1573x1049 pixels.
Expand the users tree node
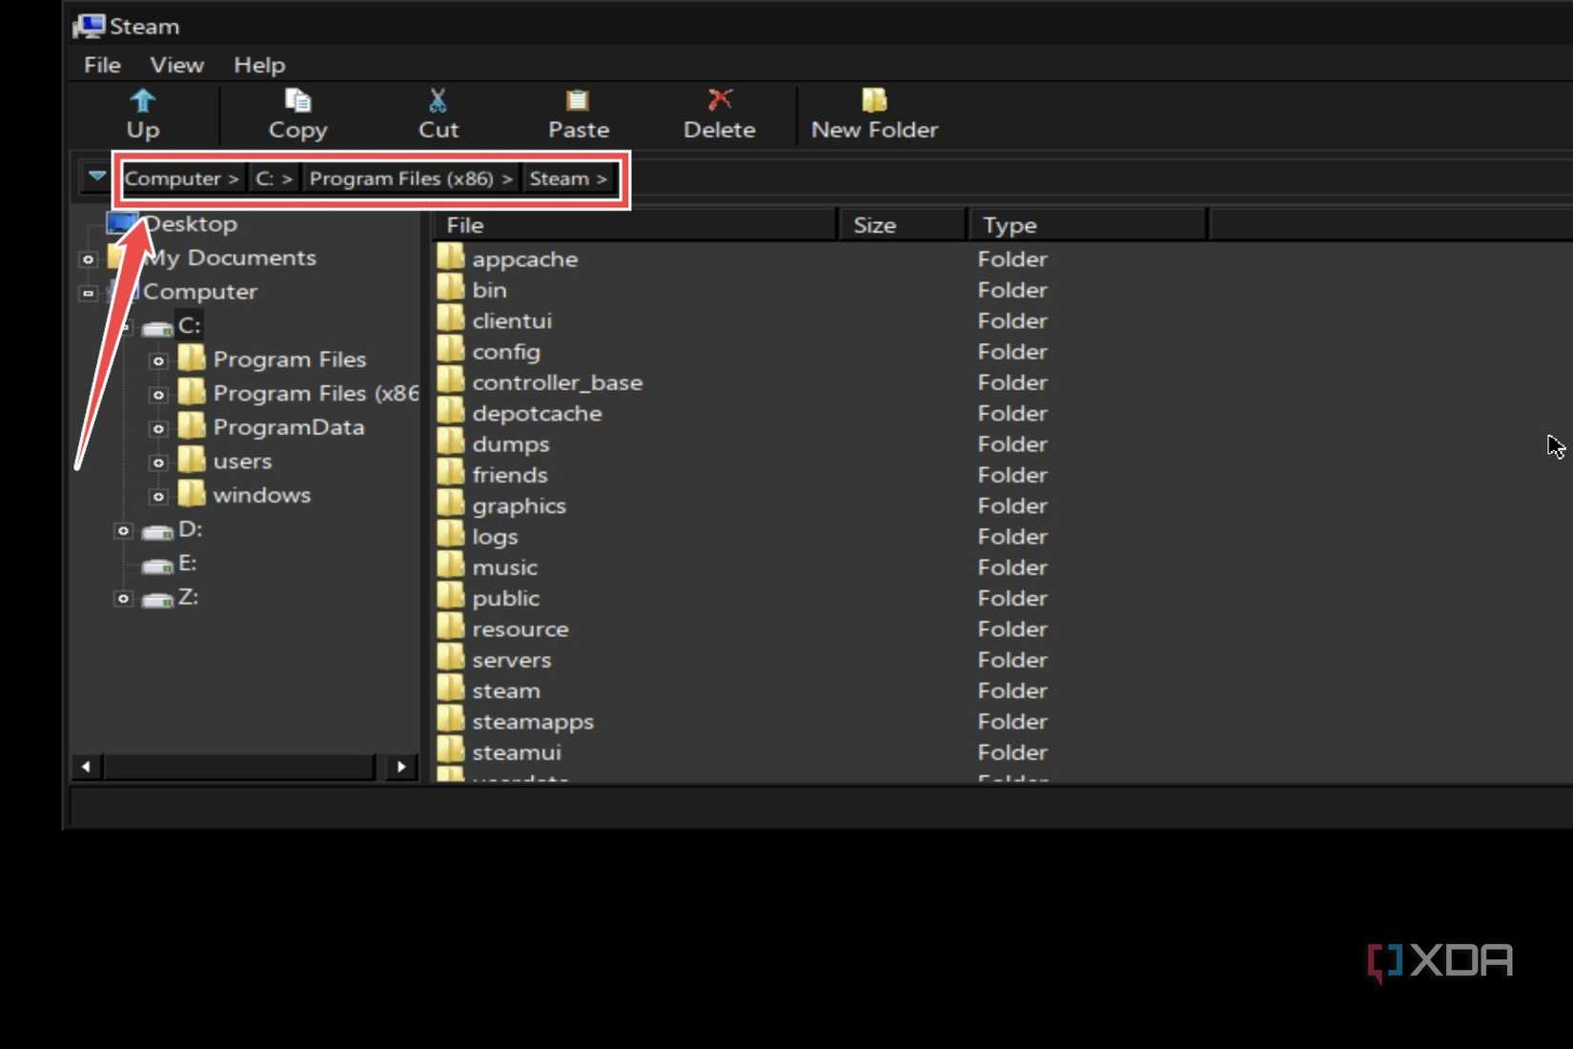158,463
